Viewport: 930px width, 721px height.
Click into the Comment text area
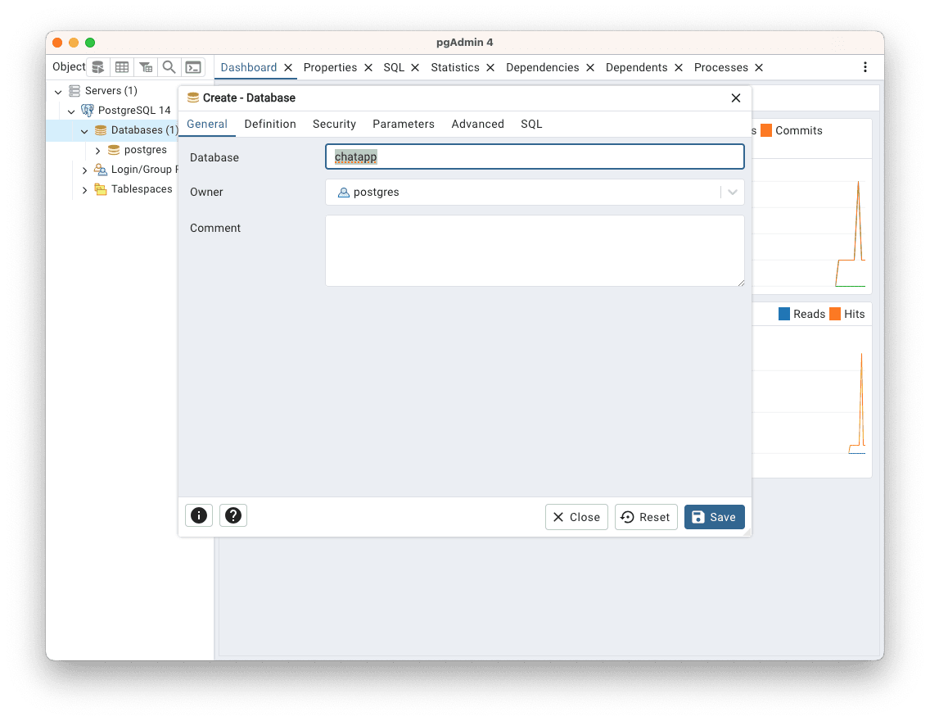(535, 251)
